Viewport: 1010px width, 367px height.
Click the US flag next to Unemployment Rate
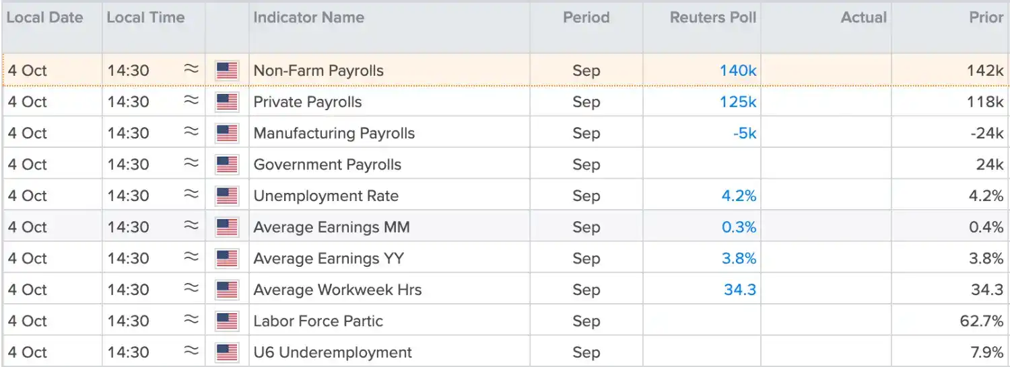(227, 196)
